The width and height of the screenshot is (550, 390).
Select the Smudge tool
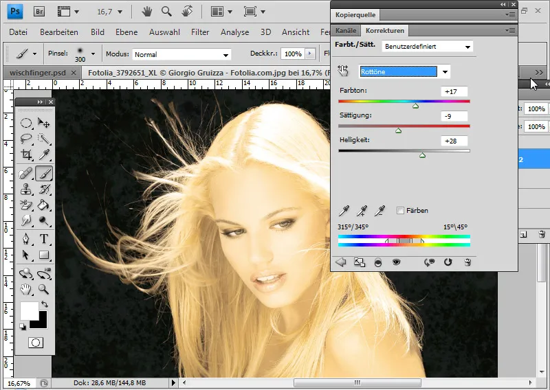pos(26,220)
